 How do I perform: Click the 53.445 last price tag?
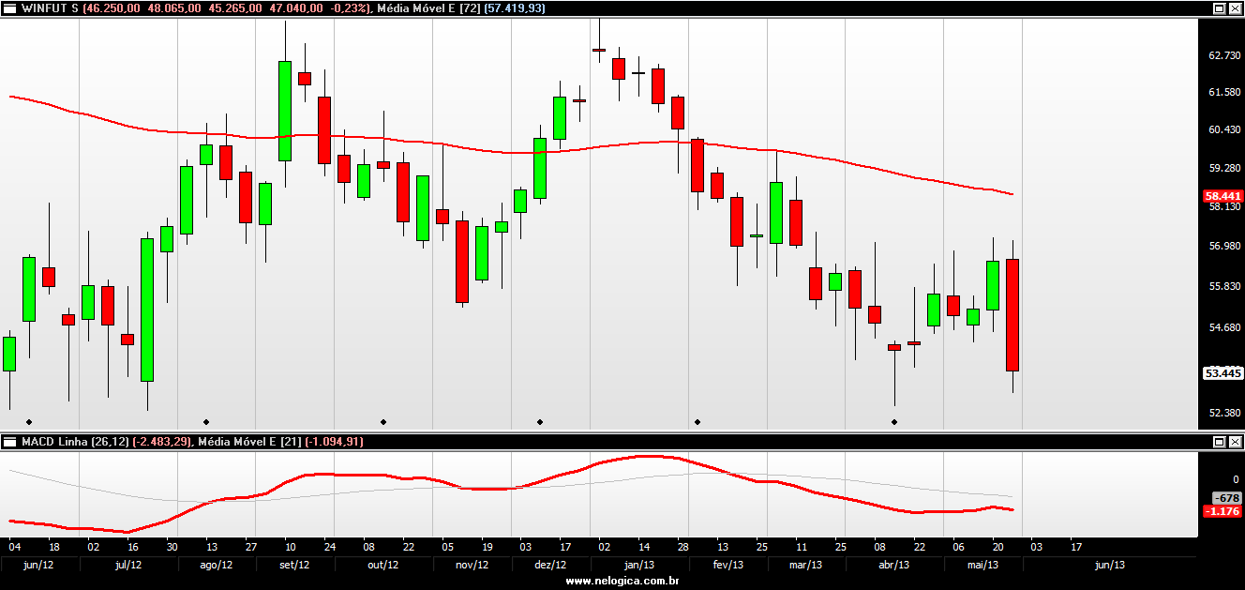1222,373
